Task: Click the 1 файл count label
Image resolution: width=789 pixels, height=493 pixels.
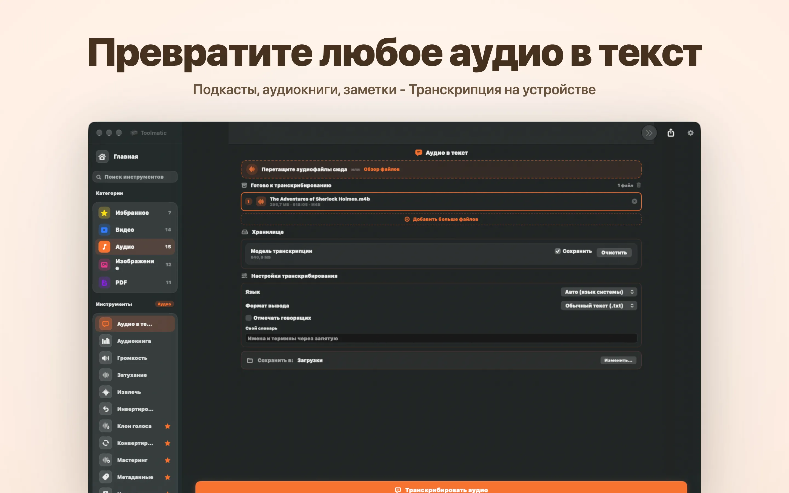Action: [625, 185]
